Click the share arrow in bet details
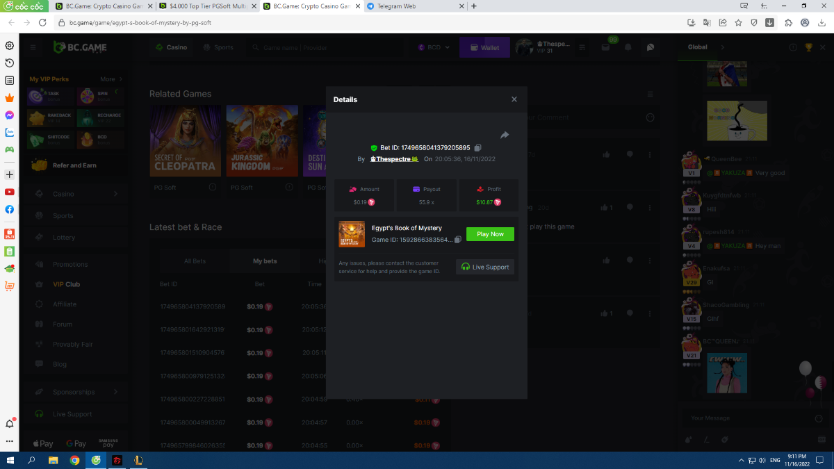The image size is (834, 469). pyautogui.click(x=505, y=135)
